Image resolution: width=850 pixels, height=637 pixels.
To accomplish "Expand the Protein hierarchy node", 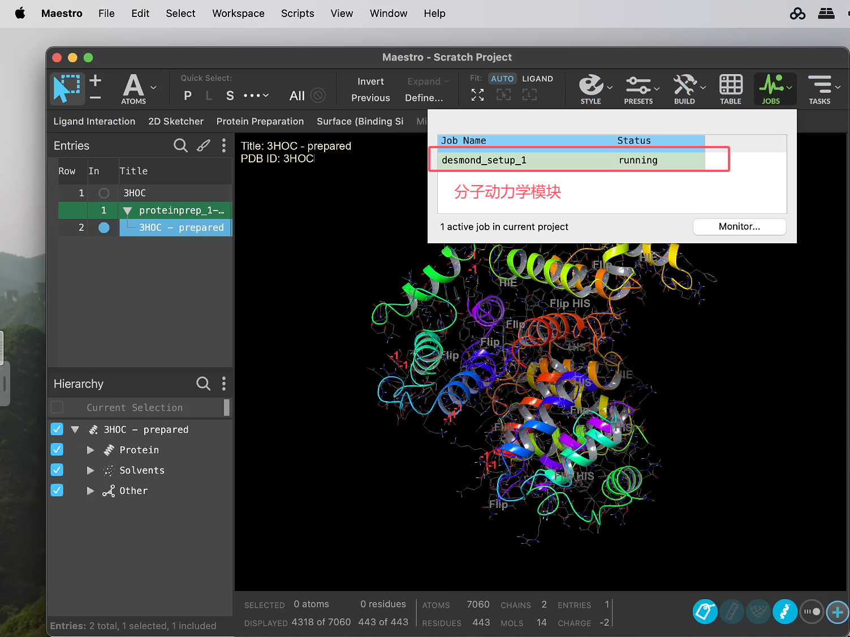I will point(90,450).
